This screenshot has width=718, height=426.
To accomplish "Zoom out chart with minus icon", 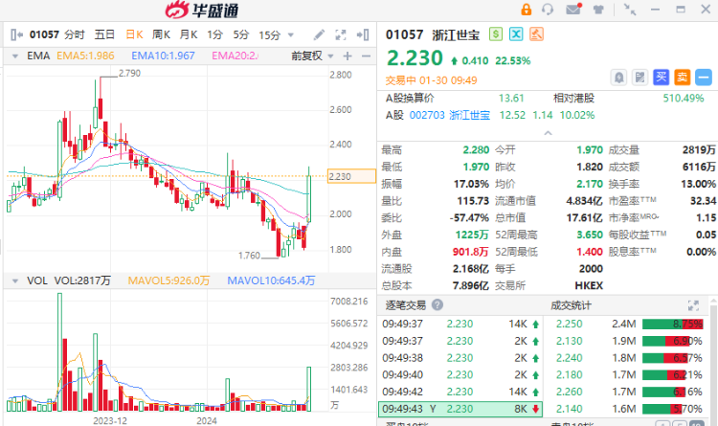I will point(366,56).
